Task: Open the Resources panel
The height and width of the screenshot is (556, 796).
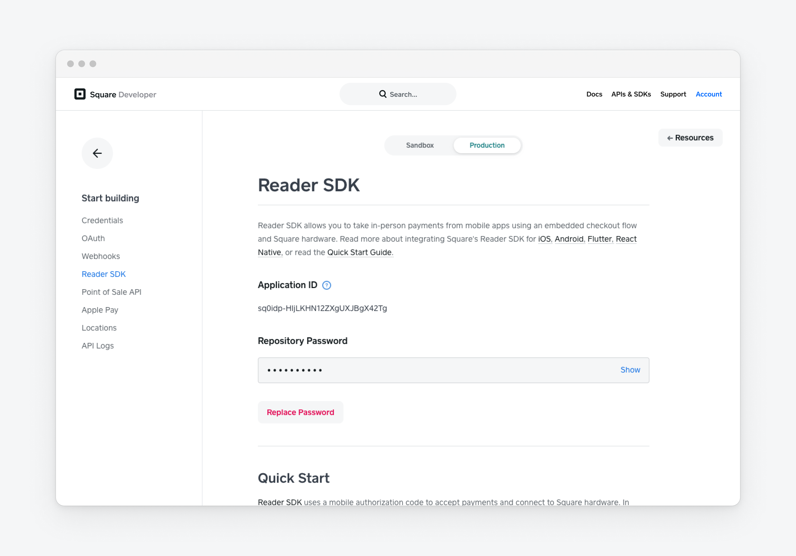Action: tap(690, 138)
